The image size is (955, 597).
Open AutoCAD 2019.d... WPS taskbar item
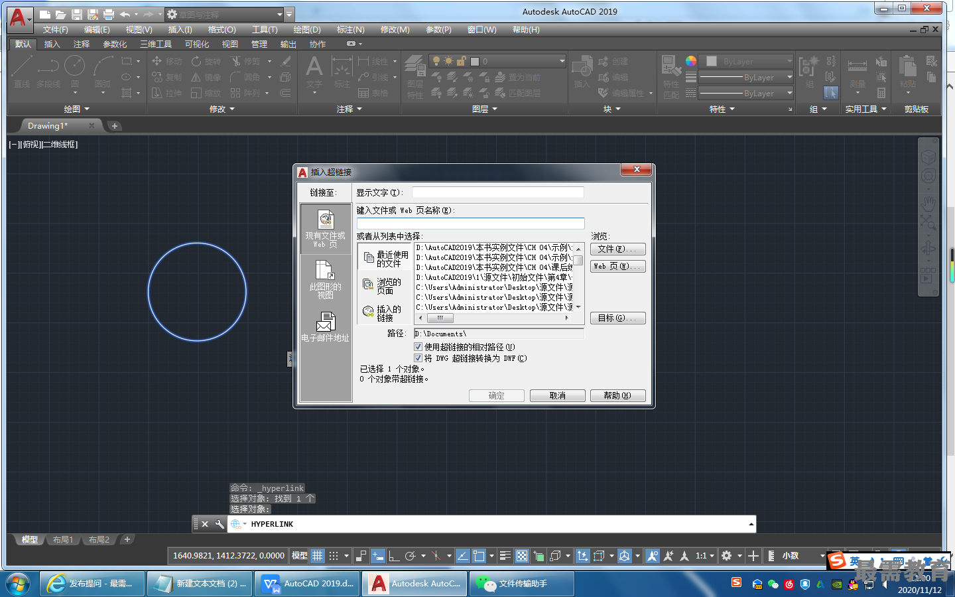click(308, 584)
